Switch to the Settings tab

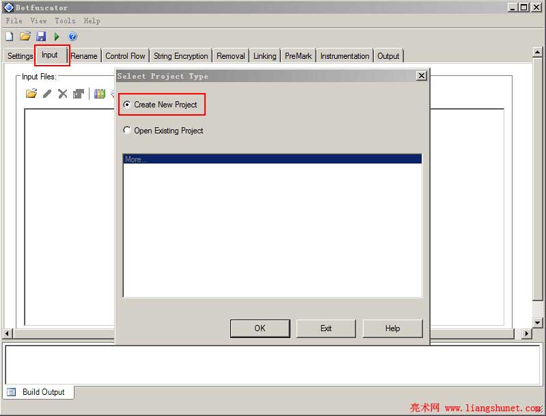tap(20, 56)
